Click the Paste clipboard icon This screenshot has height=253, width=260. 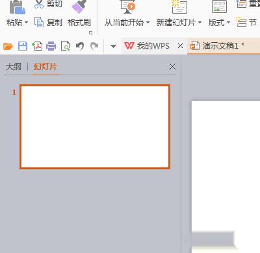(x=17, y=7)
